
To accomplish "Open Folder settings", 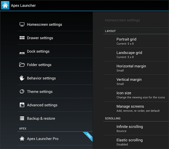I will pyautogui.click(x=55, y=65).
